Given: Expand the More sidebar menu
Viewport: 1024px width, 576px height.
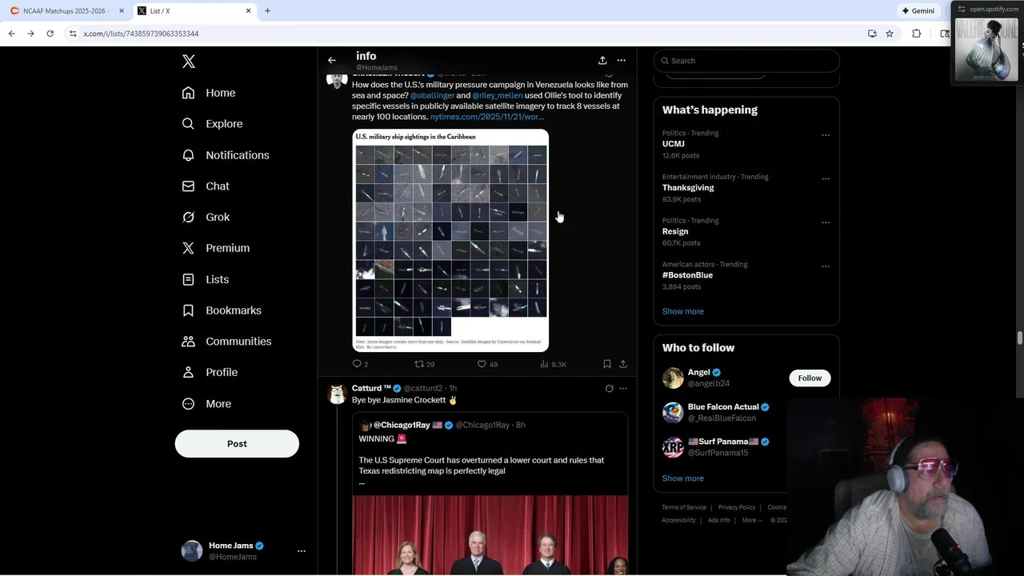Looking at the screenshot, I should [206, 404].
